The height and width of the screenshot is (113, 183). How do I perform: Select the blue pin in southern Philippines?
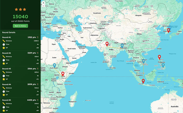pos(163,65)
